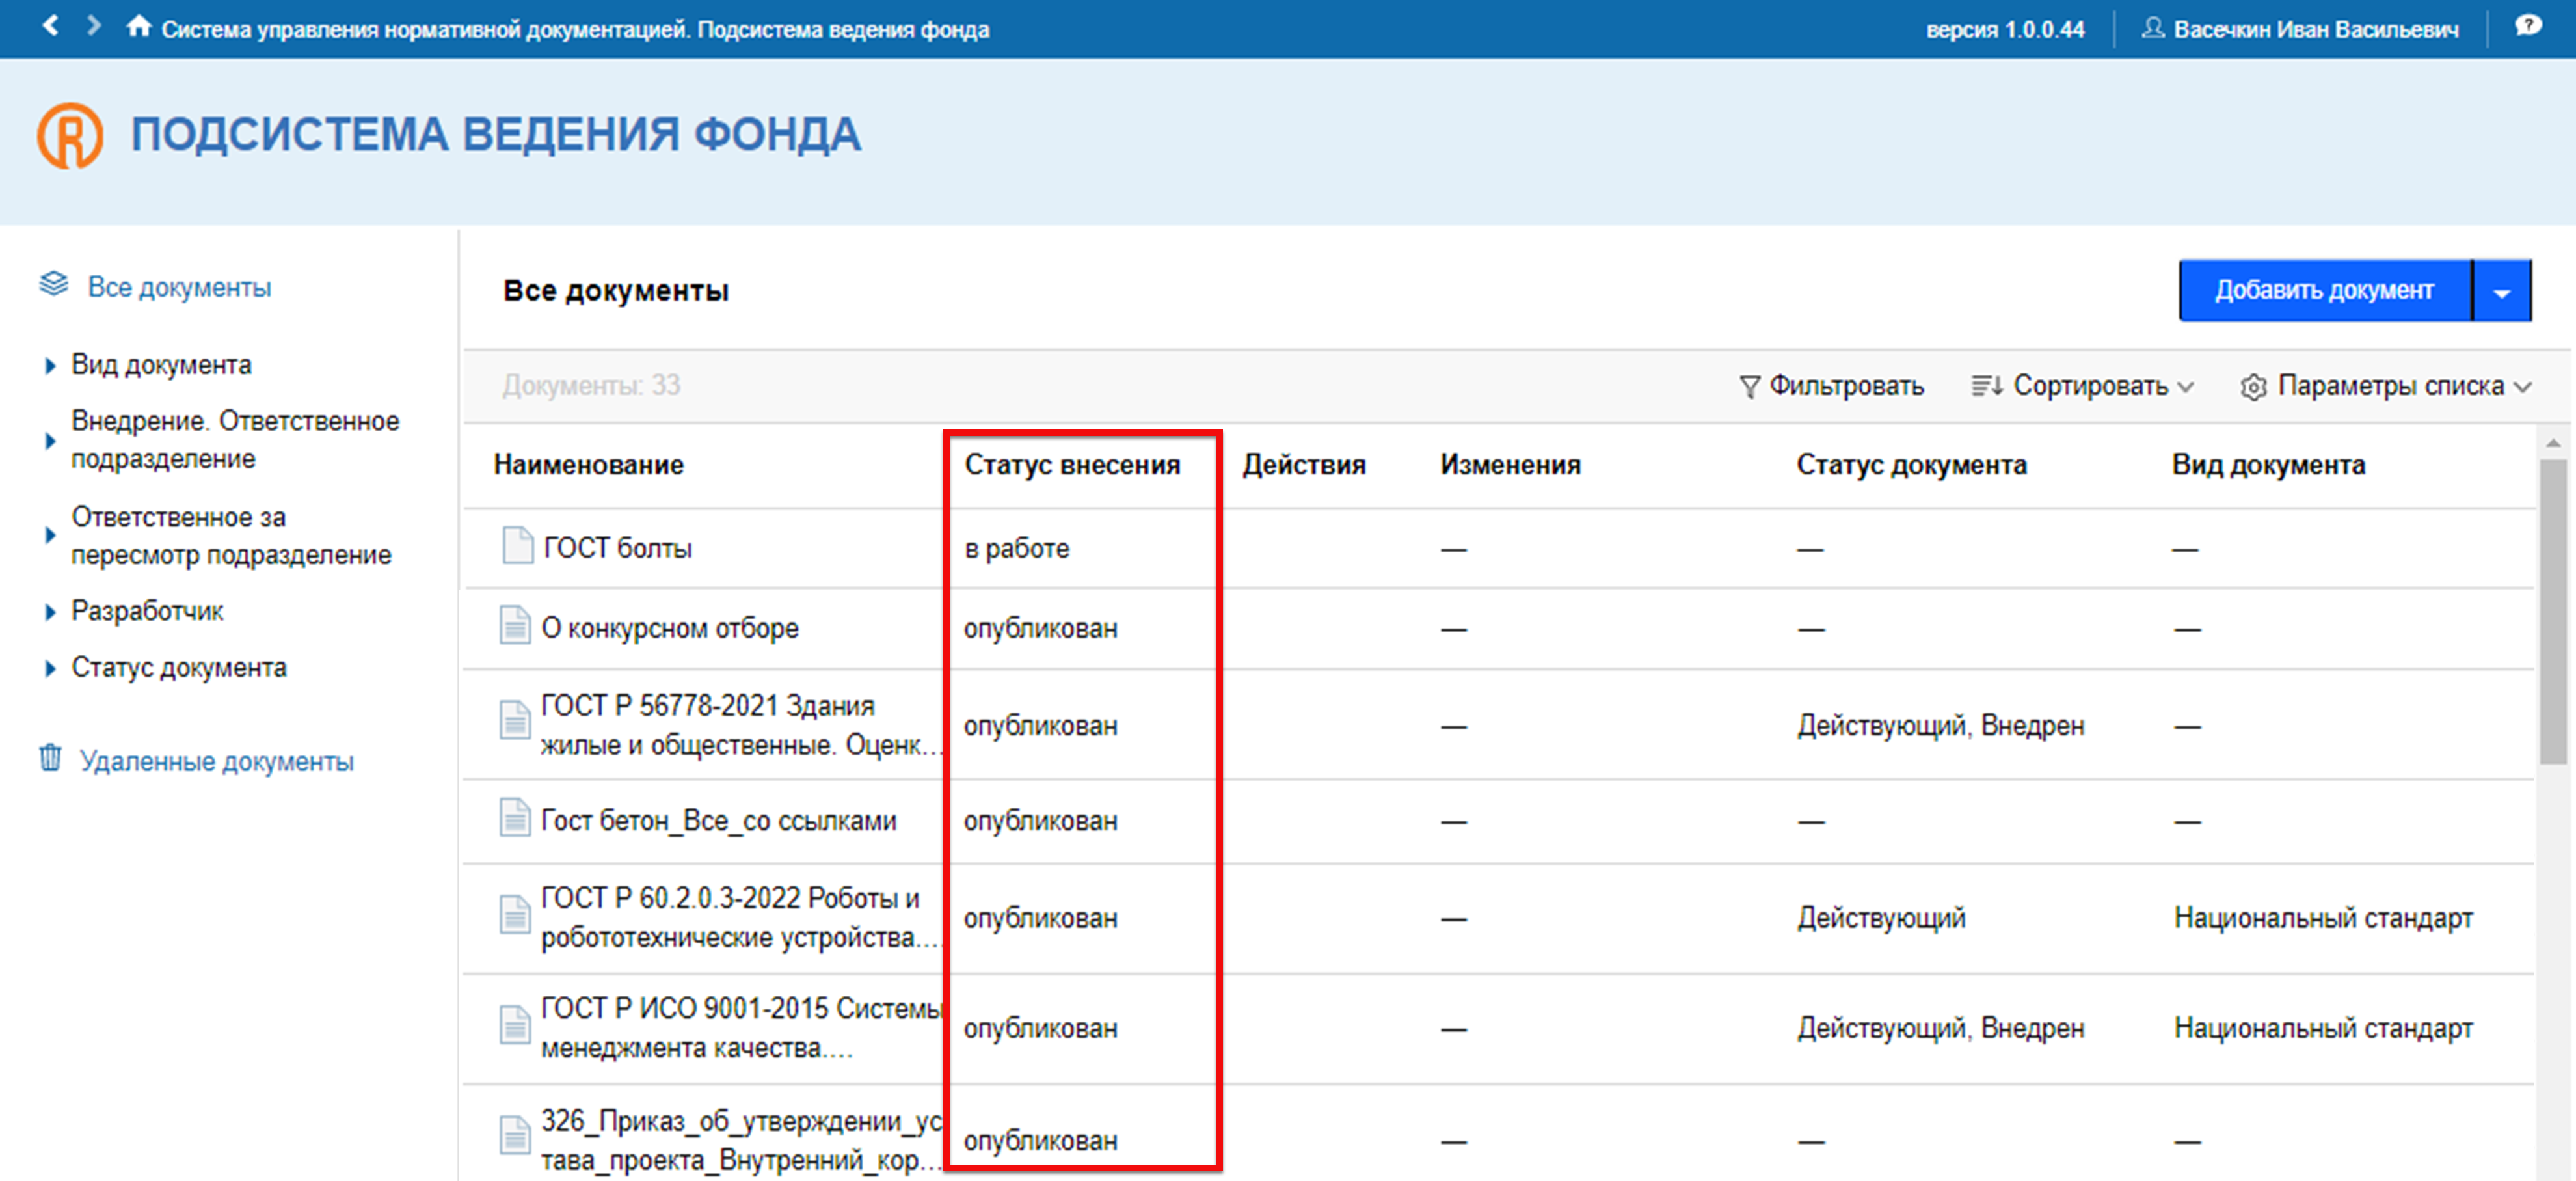
Task: Click the orange R logo
Action: click(70, 135)
